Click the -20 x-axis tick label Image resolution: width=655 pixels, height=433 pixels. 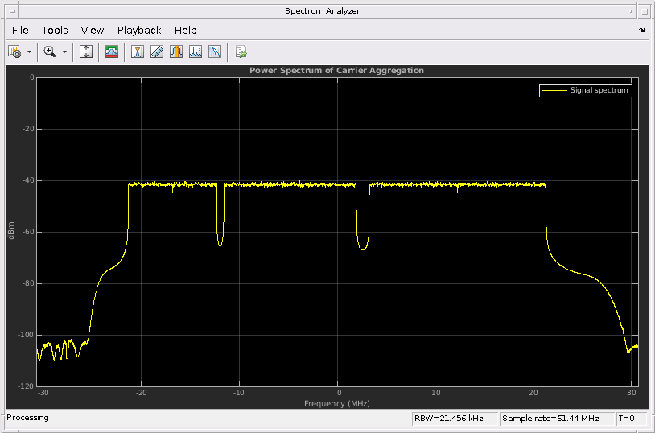coord(141,393)
